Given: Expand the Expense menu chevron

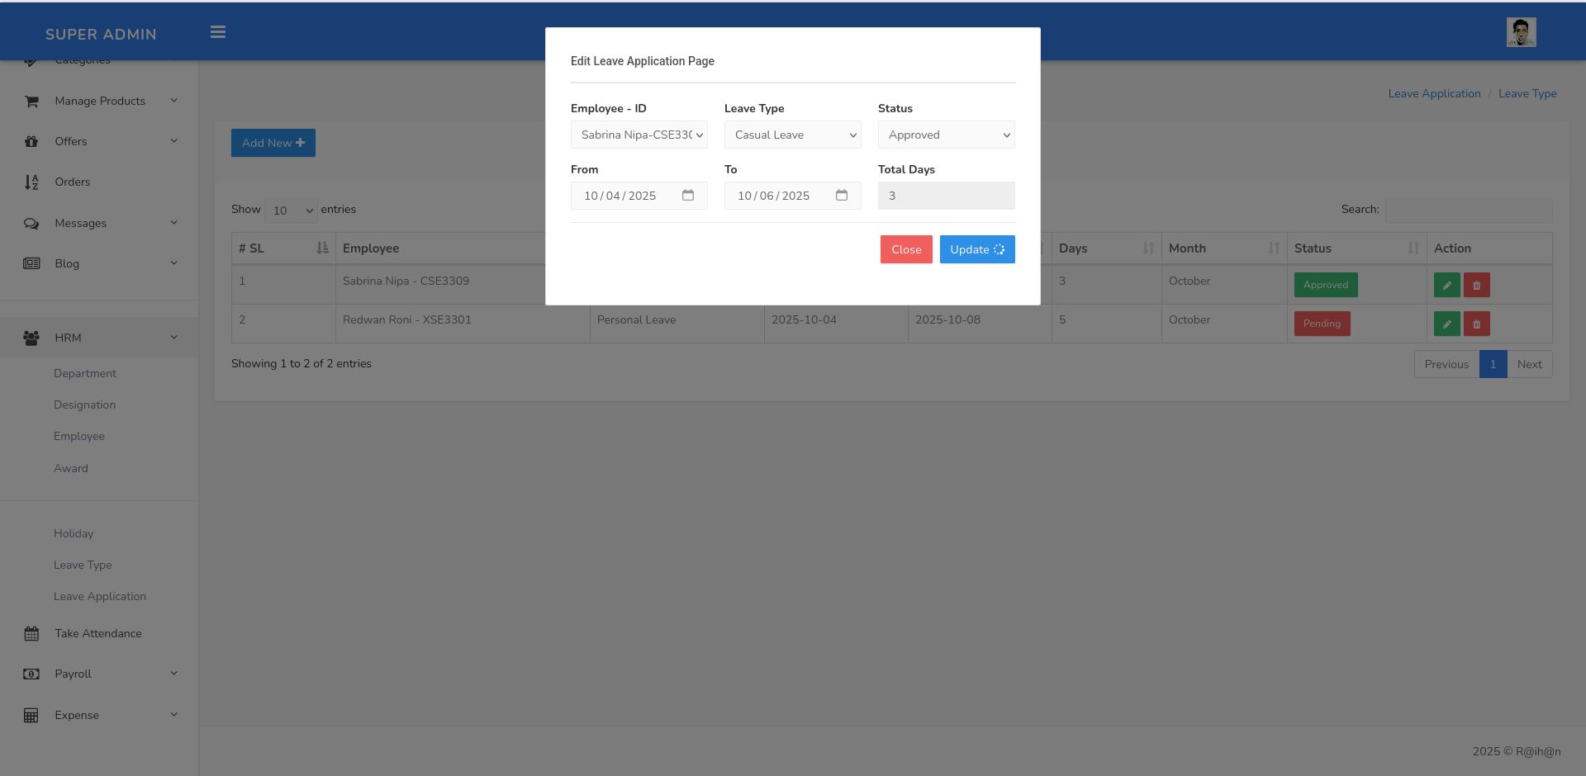Looking at the screenshot, I should tap(173, 715).
